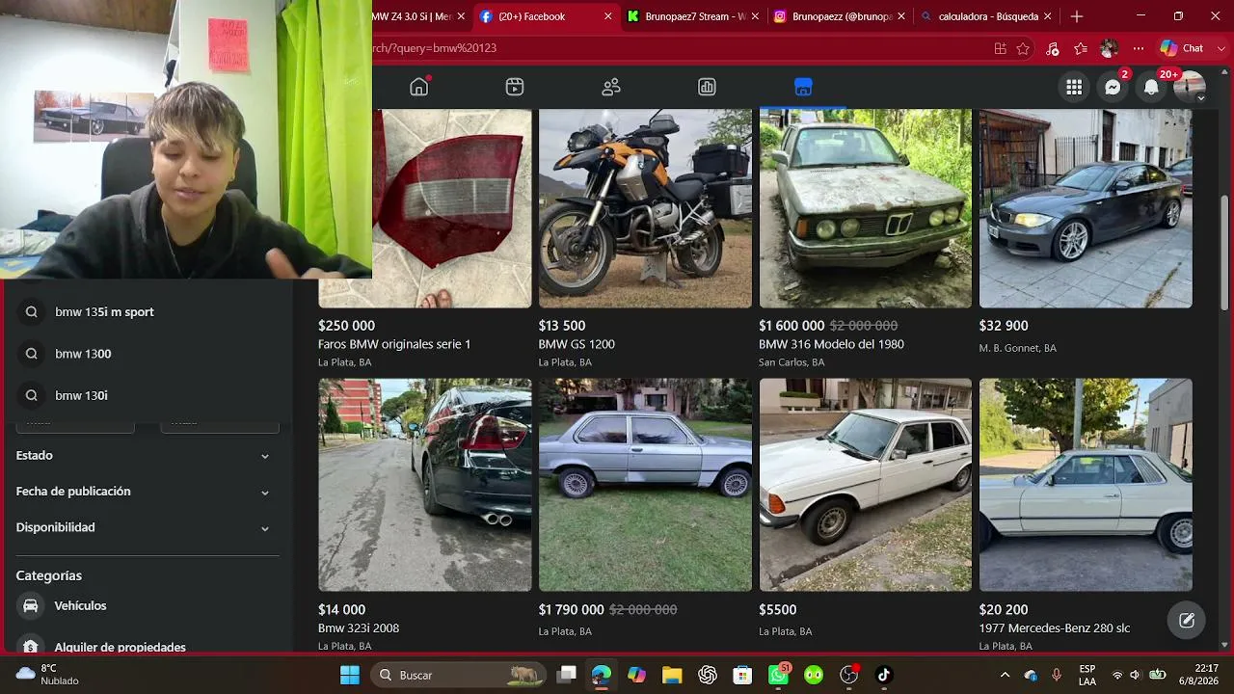Open the Facebook menu grid icon
This screenshot has height=694, width=1234.
(x=1074, y=87)
